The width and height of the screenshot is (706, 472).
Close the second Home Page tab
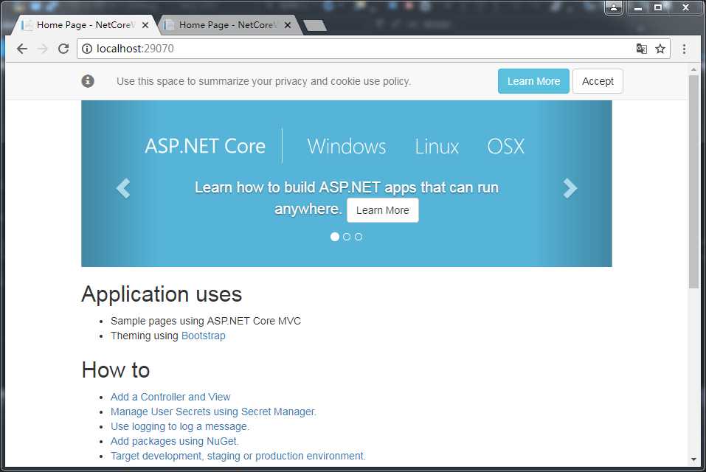[287, 25]
